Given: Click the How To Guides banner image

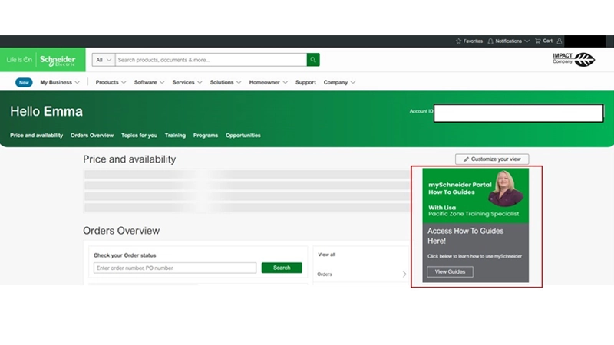Looking at the screenshot, I should (x=475, y=195).
